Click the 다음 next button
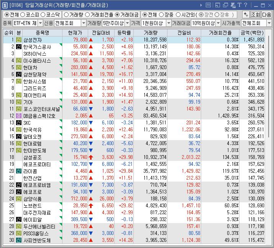The height and width of the screenshot is (248, 274). tap(266, 15)
